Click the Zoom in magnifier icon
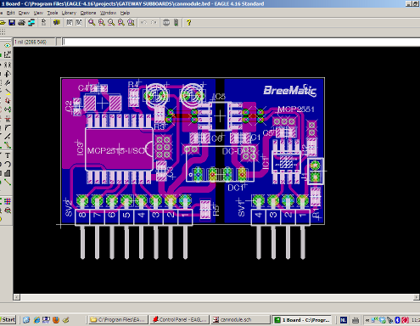 (102, 23)
